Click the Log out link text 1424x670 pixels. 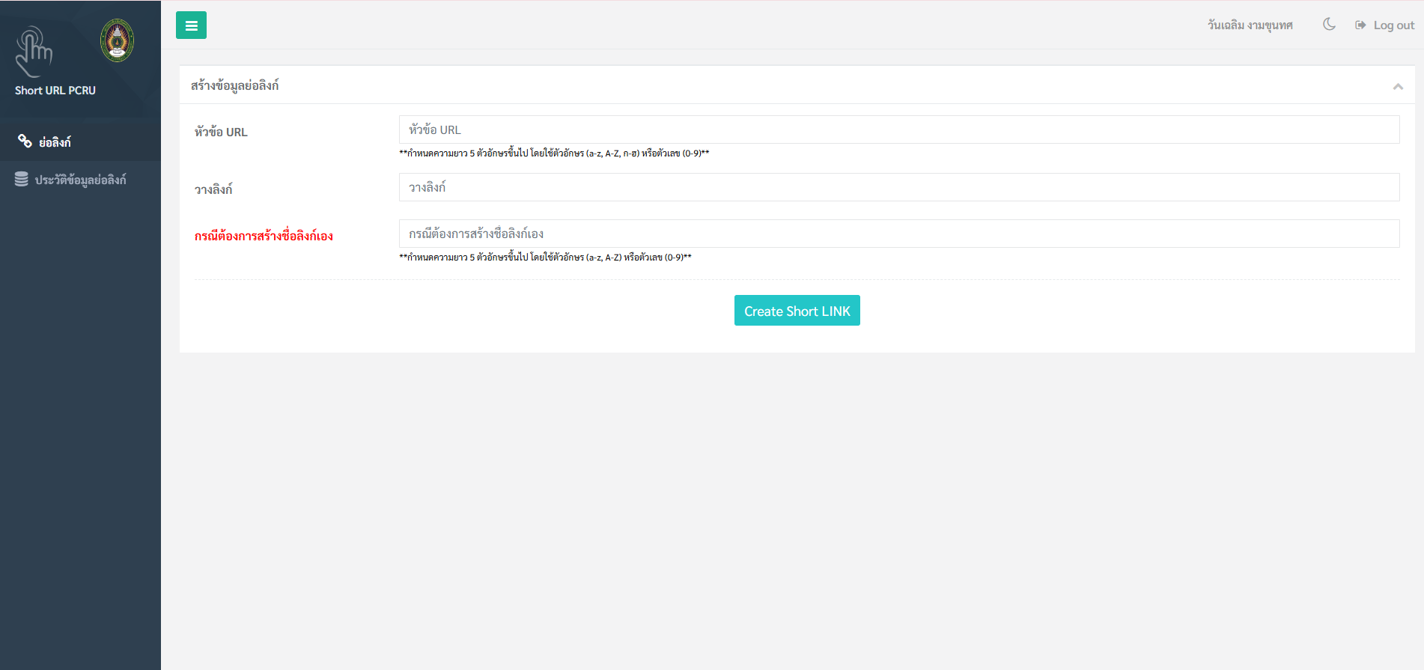(1393, 25)
